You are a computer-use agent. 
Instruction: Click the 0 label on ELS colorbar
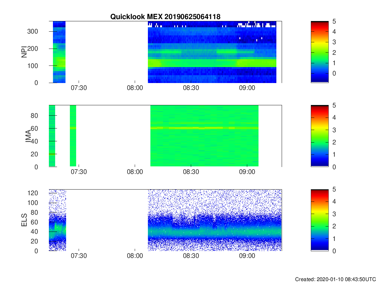pyautogui.click(x=334, y=251)
